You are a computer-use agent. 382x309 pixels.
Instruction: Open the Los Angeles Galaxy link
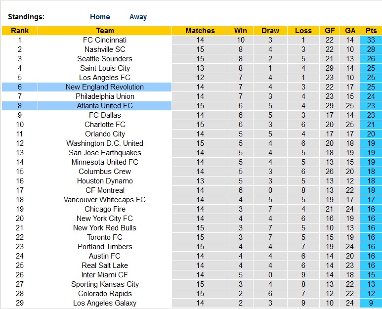coord(105,303)
